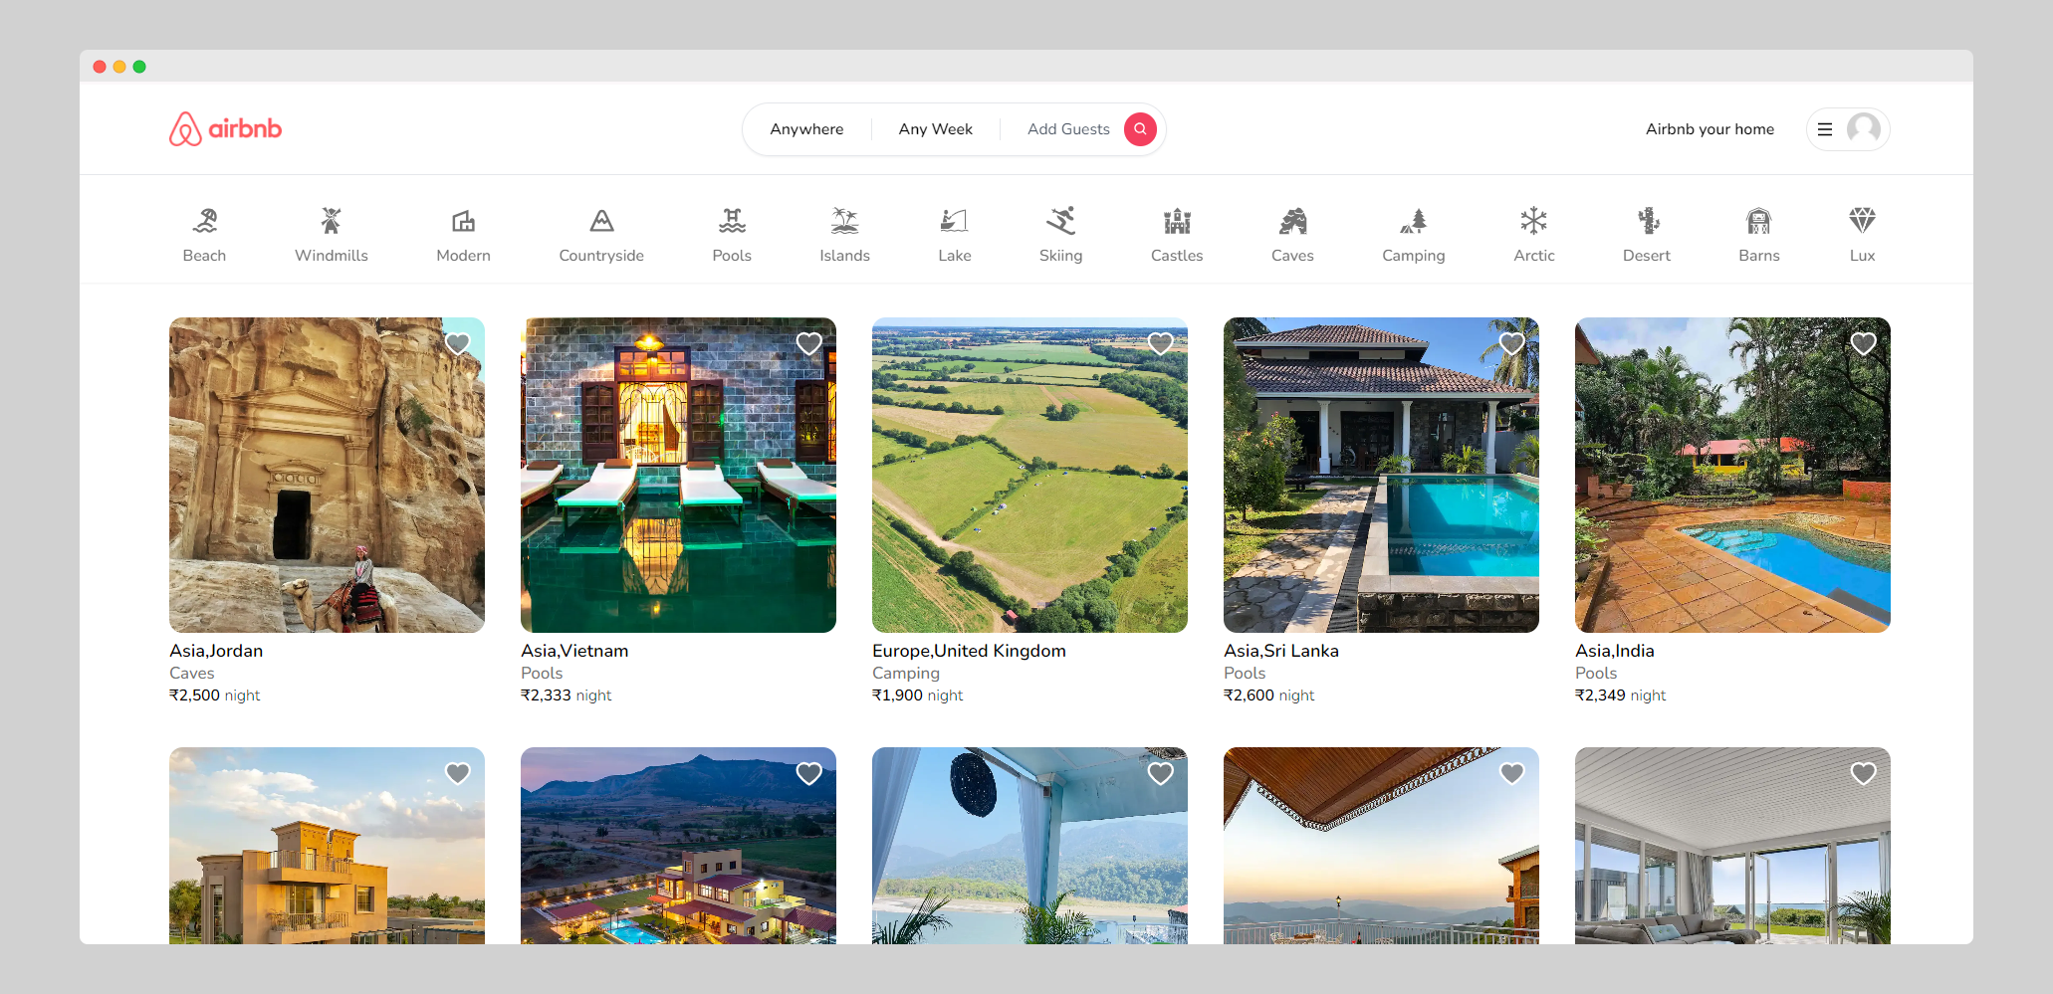Image resolution: width=2053 pixels, height=994 pixels.
Task: Favorite the Europe,United Kingdom camping listing
Action: click(x=1160, y=343)
